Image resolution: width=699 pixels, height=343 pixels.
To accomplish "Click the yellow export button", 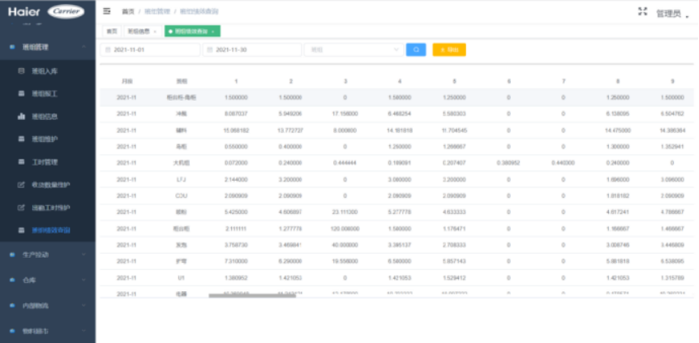I will [449, 49].
